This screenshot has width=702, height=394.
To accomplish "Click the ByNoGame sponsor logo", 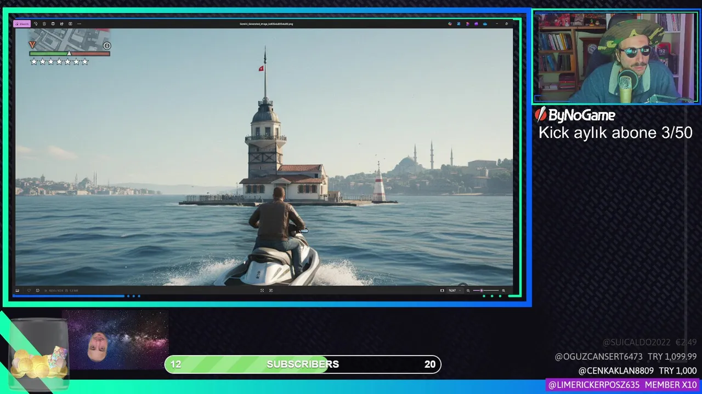I will pos(575,114).
